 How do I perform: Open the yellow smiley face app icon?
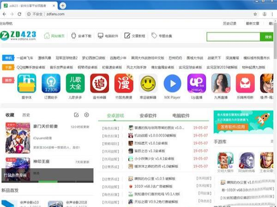(x=148, y=83)
